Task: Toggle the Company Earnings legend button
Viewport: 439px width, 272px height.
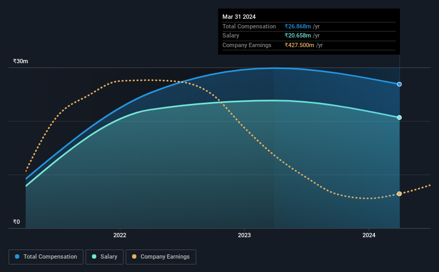Action: point(161,257)
